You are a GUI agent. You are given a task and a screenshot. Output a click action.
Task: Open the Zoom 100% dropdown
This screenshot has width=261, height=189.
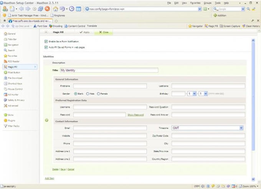click(258, 186)
